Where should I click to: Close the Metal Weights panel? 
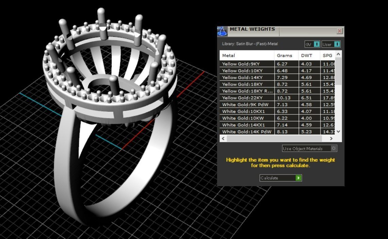[x=339, y=31]
